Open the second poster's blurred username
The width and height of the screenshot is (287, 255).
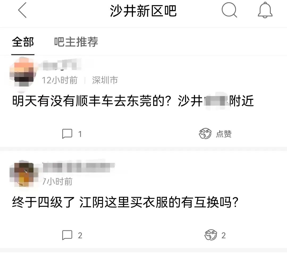click(78, 166)
